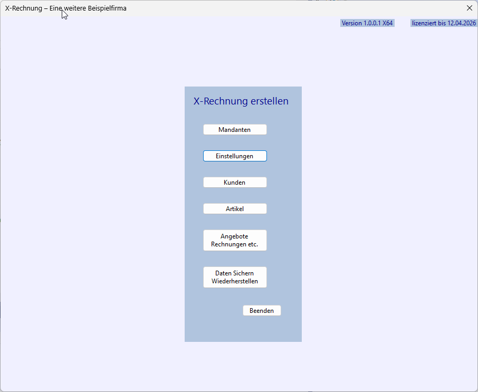Click the window title 'X-Rechnung – Eine weitere Beispielfirma'
Viewport: 478px width, 392px height.
pyautogui.click(x=66, y=8)
